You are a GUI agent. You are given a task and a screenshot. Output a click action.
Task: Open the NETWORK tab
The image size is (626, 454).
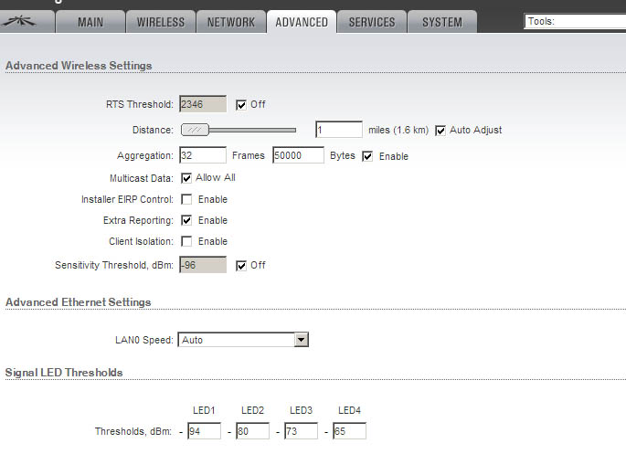point(231,22)
